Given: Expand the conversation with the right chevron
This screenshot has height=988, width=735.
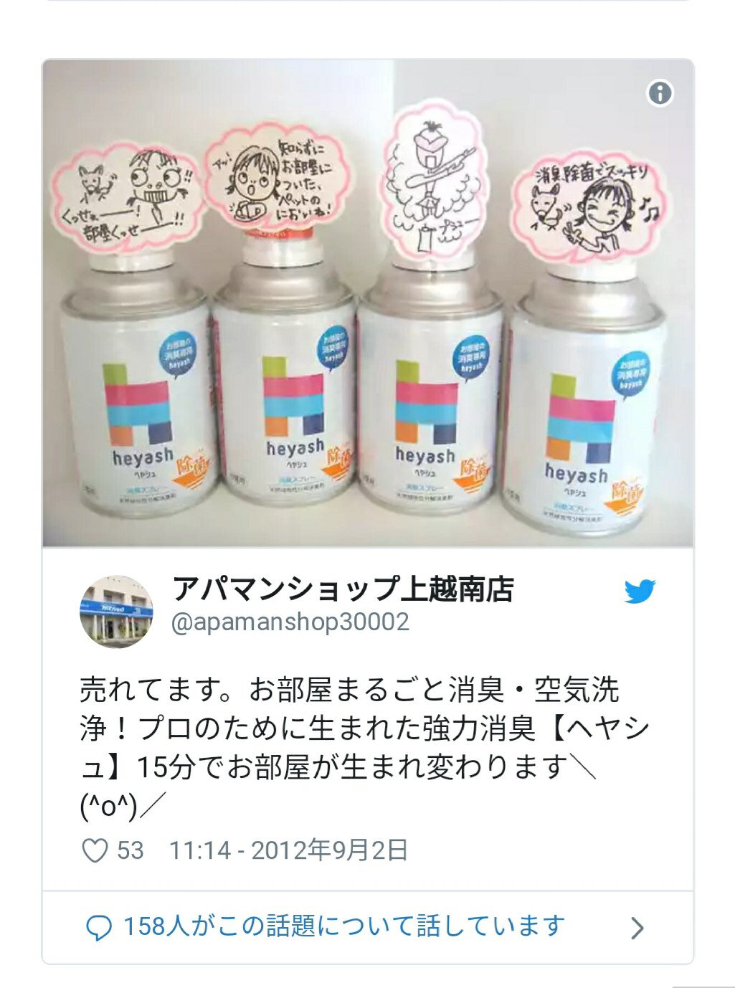Looking at the screenshot, I should click(x=637, y=928).
